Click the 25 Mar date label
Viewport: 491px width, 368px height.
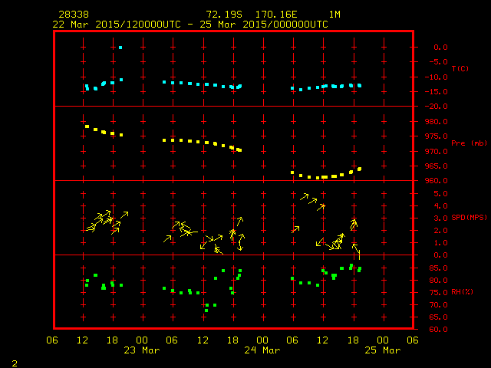click(383, 350)
